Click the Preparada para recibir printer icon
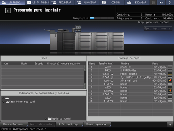The height and width of the screenshot is (131, 174). tap(14, 129)
